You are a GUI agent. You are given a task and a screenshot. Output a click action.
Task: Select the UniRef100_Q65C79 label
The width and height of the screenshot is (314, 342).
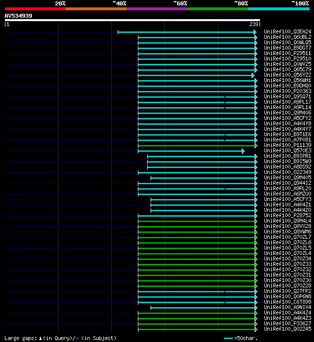pyautogui.click(x=288, y=69)
